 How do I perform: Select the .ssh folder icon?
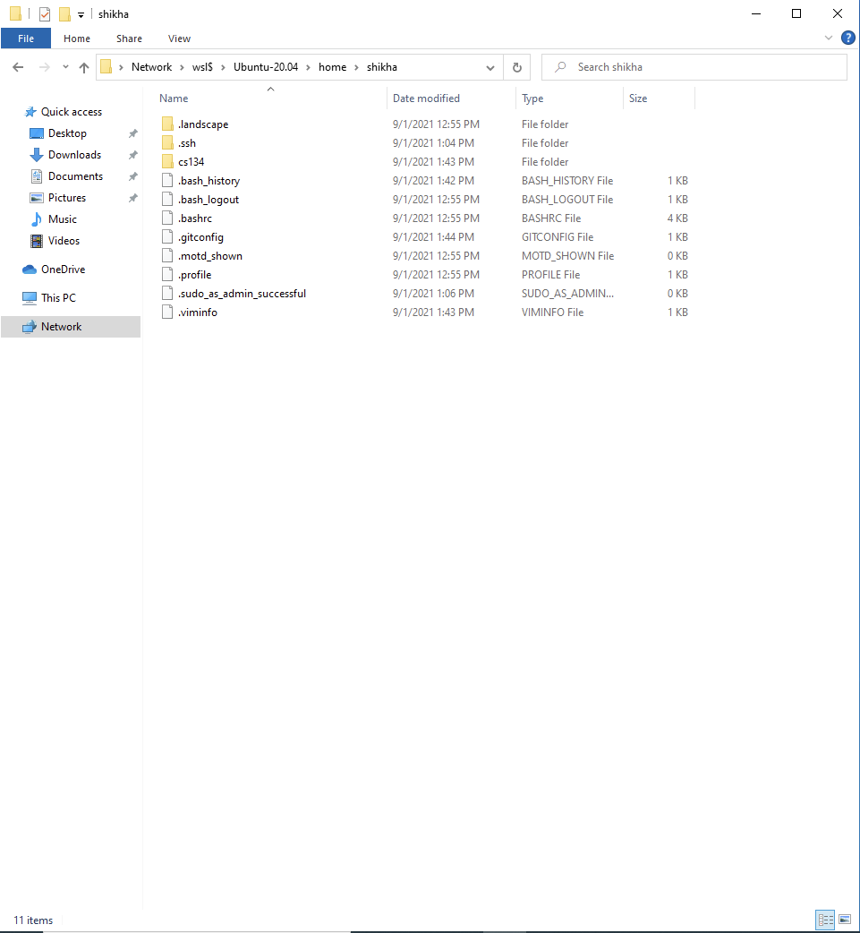[x=167, y=142]
